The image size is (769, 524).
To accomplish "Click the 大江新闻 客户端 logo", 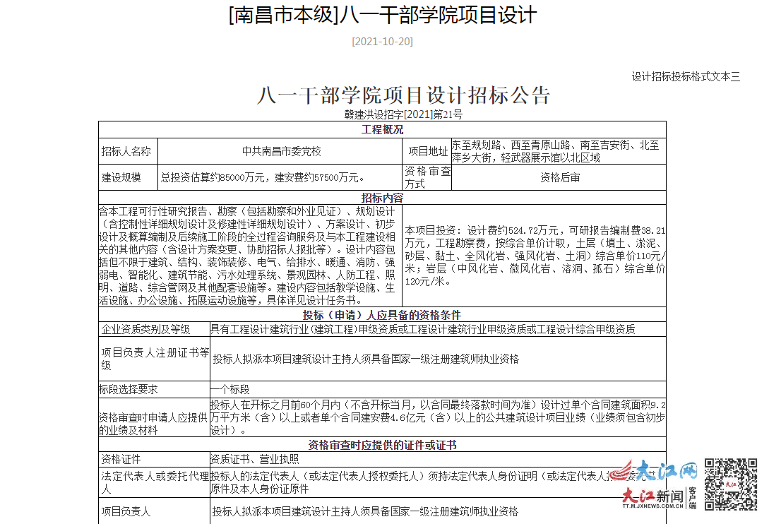I will click(660, 498).
